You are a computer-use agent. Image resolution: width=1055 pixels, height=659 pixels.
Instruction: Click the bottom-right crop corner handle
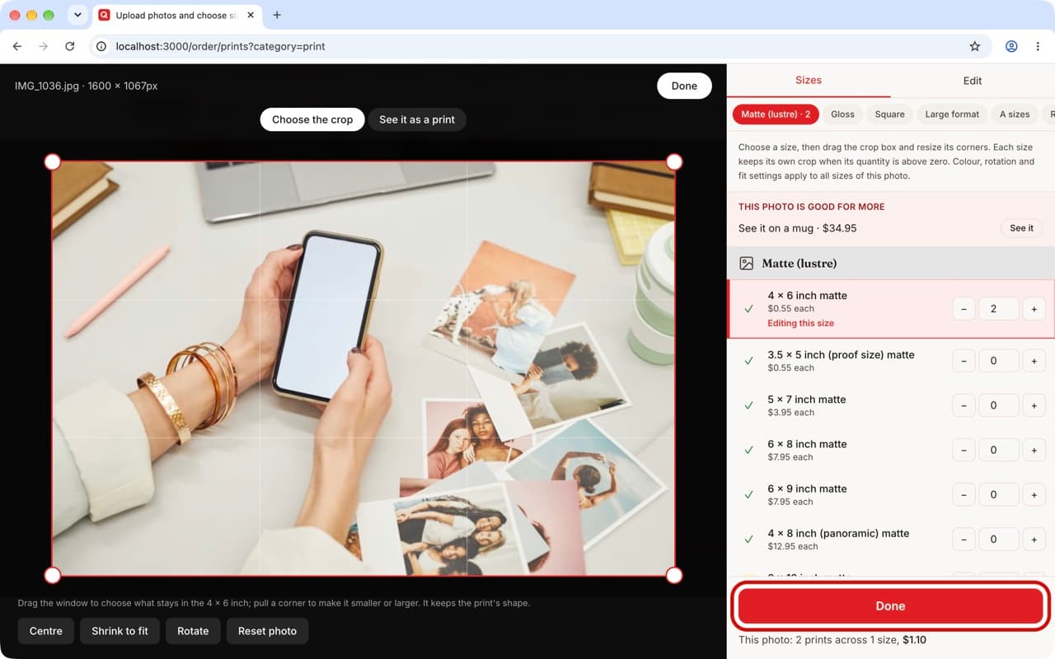click(x=673, y=575)
